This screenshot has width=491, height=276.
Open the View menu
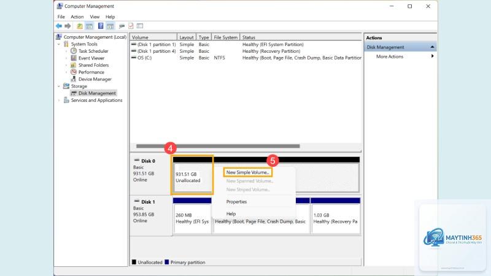[x=95, y=17]
